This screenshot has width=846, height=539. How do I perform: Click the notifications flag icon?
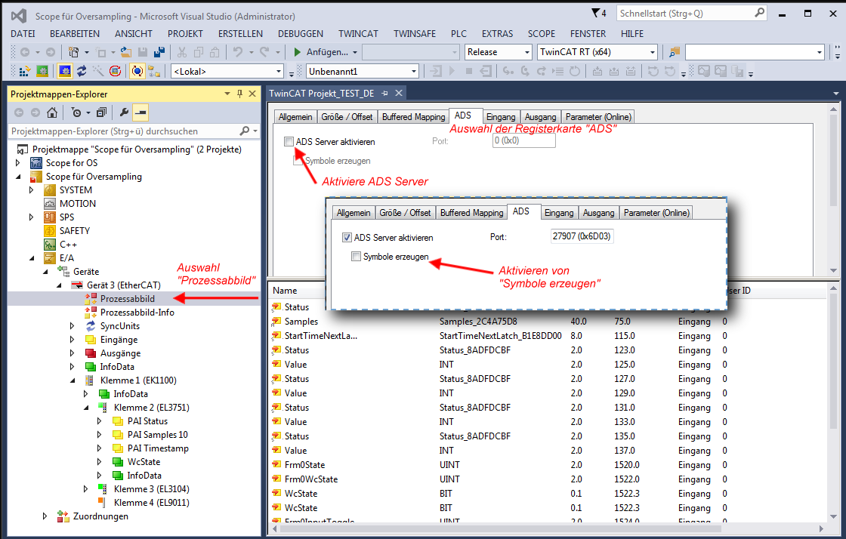[x=596, y=13]
